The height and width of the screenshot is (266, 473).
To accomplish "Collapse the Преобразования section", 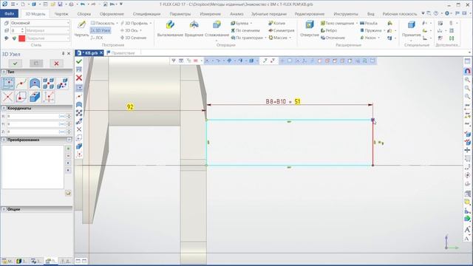I will pos(4,140).
